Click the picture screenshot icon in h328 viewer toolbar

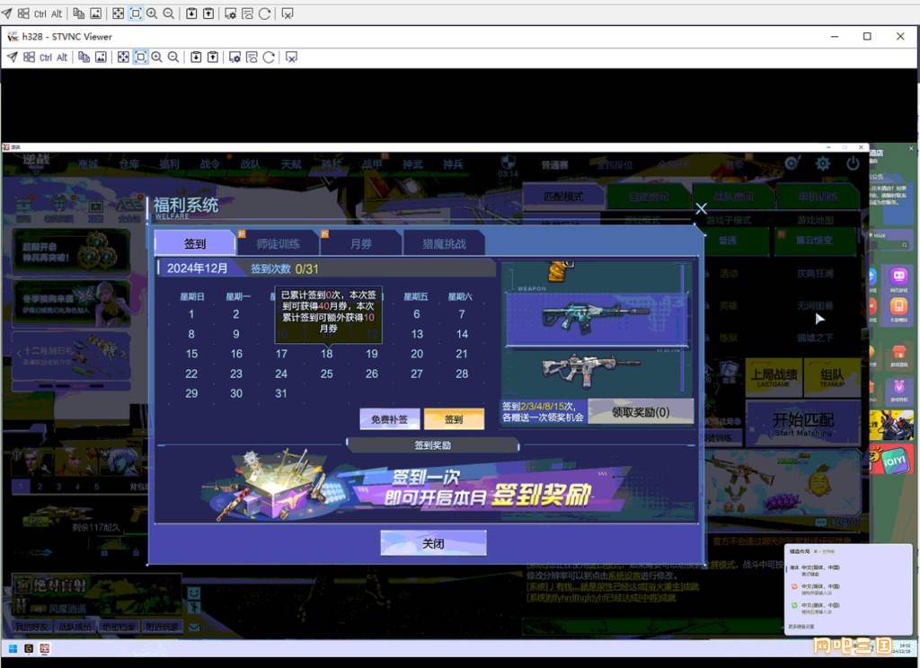[x=101, y=57]
